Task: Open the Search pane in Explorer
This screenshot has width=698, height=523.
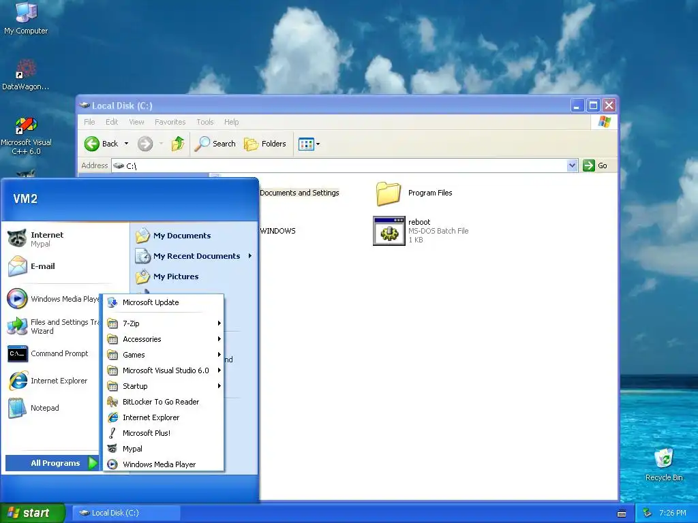Action: pos(215,144)
